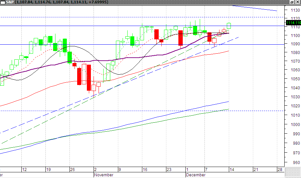Click the hatched corner box below price axis

pos(293,172)
